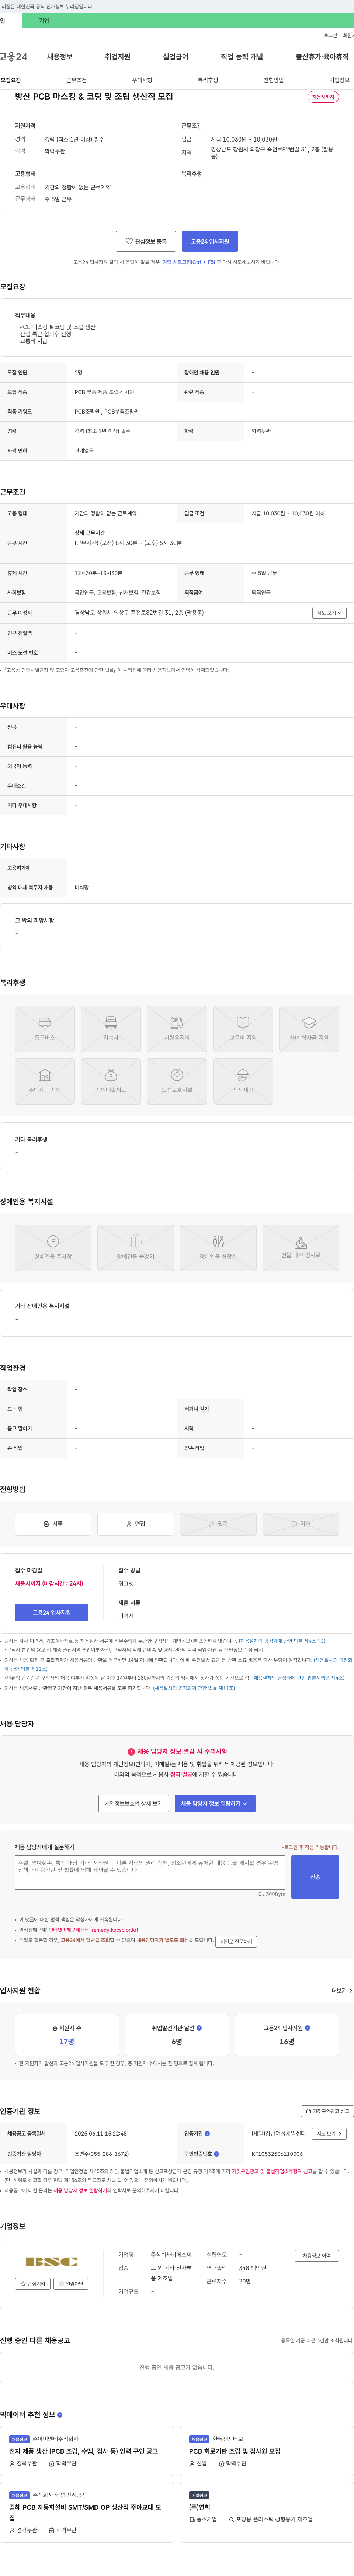
Task: Click the 필기 screening method box
Action: pyautogui.click(x=218, y=1524)
